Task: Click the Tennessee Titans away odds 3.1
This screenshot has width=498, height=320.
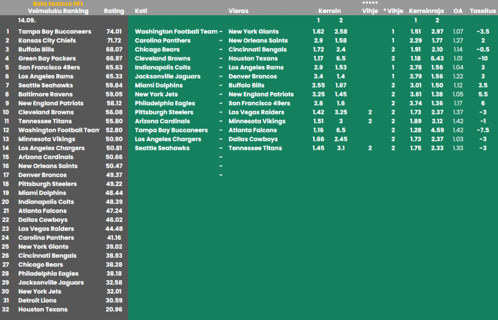Action: (341, 148)
